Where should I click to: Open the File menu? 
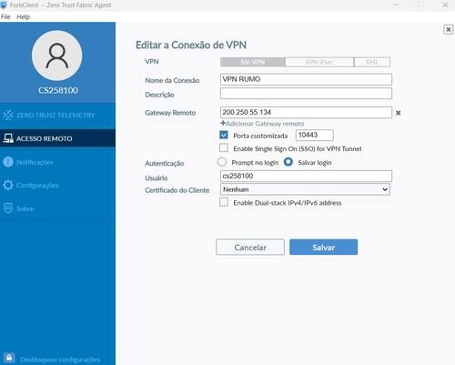(5, 16)
